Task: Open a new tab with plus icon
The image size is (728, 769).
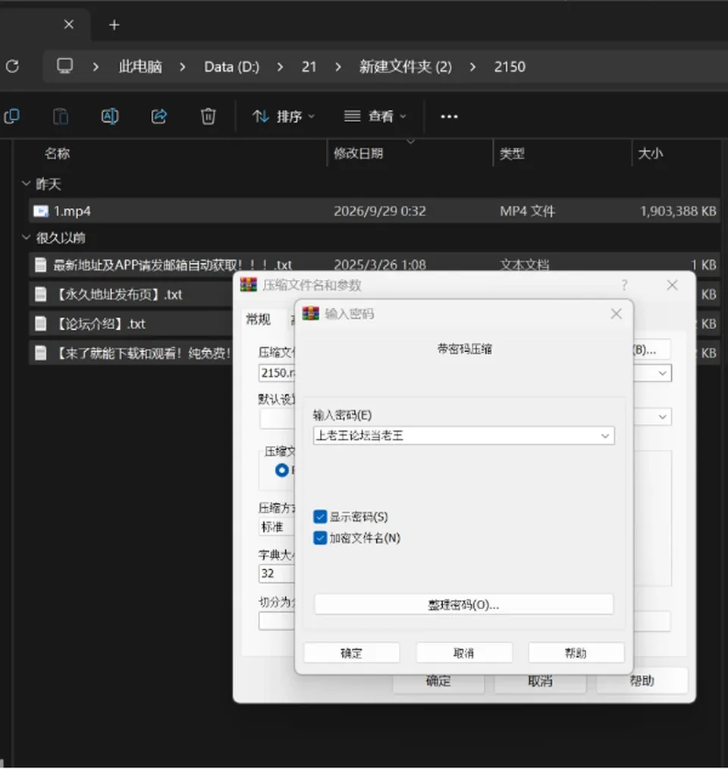Action: coord(115,25)
